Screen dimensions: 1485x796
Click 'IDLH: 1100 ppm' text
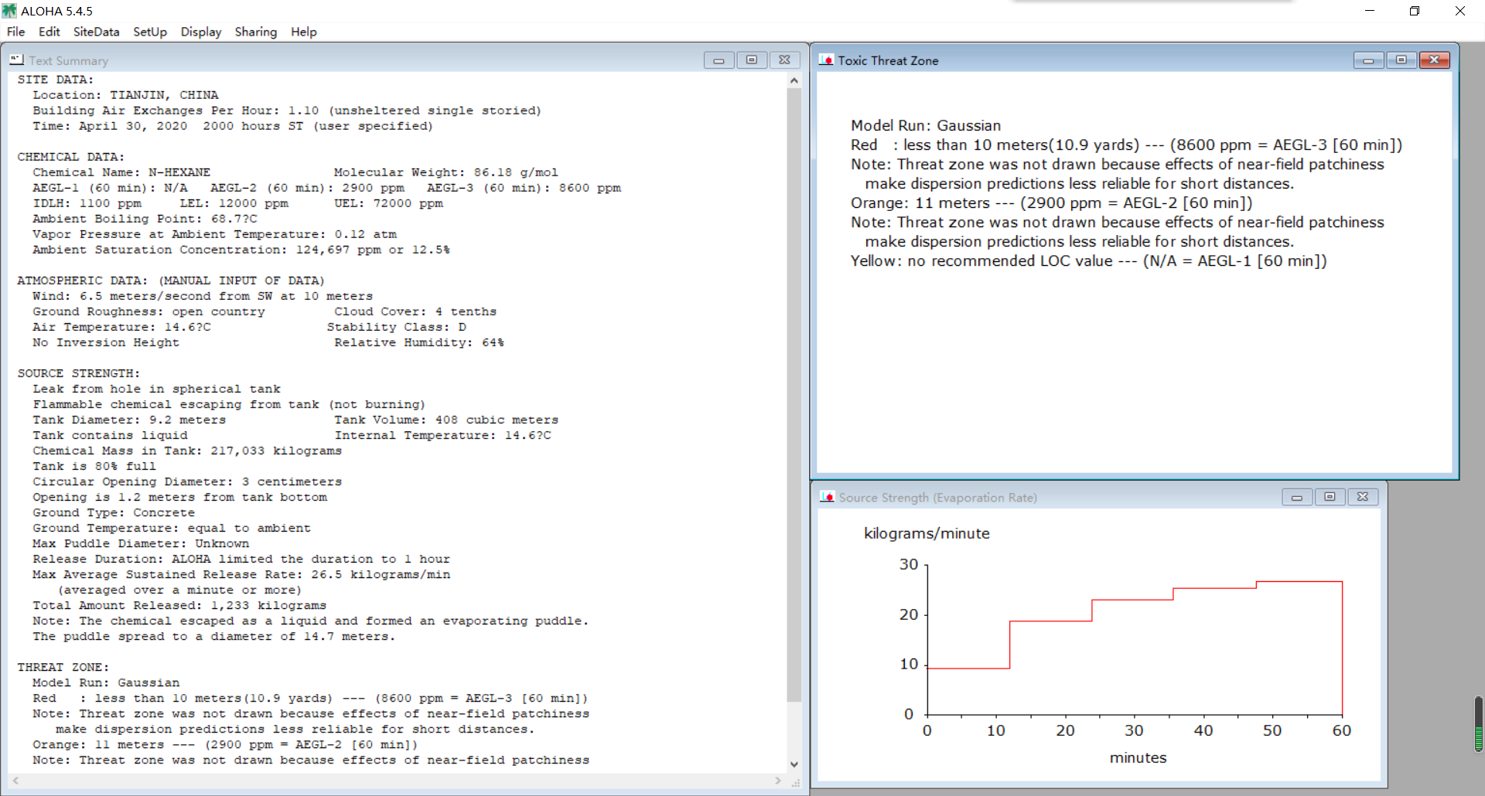click(x=87, y=203)
